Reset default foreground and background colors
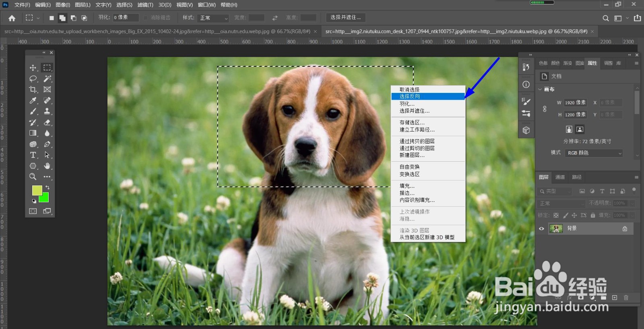This screenshot has height=329, width=644. click(x=34, y=201)
